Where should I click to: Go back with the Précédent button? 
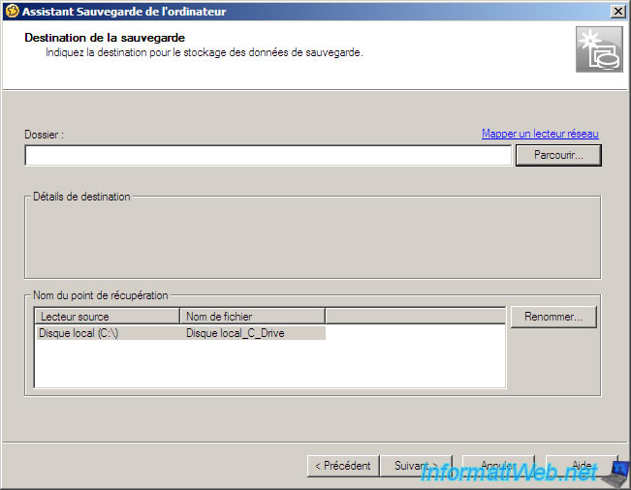[x=342, y=466]
